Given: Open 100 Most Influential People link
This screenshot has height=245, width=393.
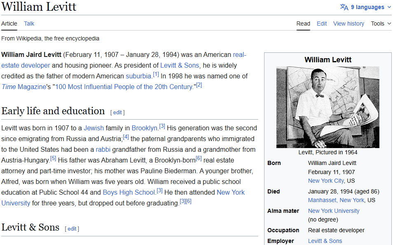Looking at the screenshot, I should point(124,87).
